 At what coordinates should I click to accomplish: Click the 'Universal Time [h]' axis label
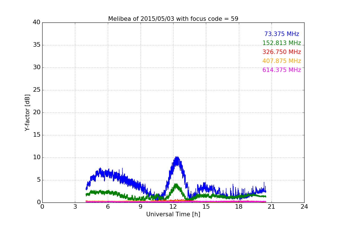[173, 214]
